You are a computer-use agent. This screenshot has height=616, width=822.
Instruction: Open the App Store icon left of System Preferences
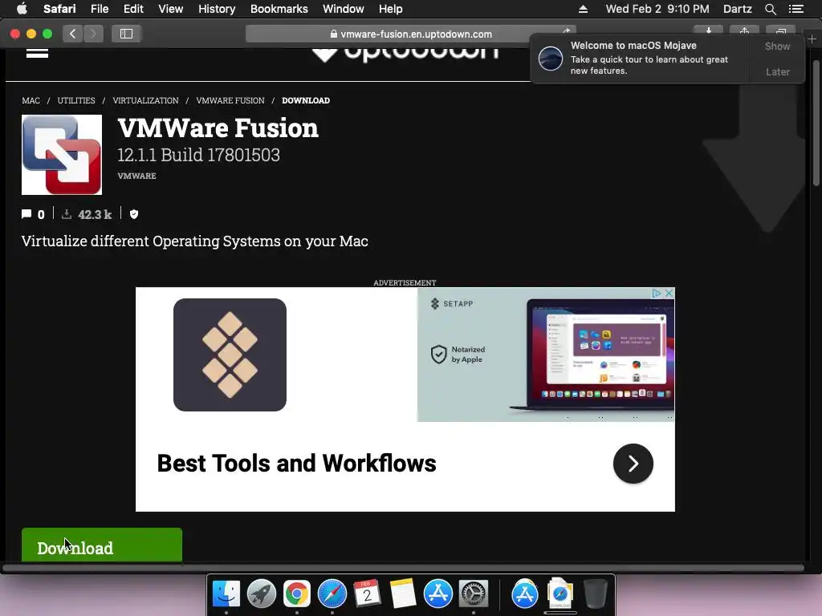(437, 594)
